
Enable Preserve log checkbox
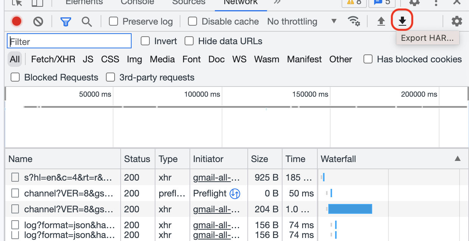click(x=113, y=21)
